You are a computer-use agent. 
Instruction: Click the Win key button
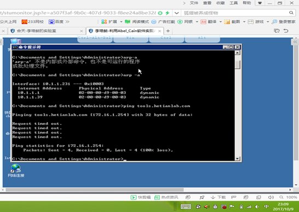131,38
